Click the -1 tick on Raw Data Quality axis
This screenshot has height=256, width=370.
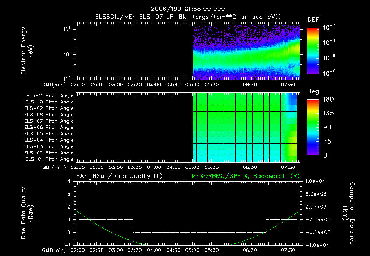[x=68, y=245]
